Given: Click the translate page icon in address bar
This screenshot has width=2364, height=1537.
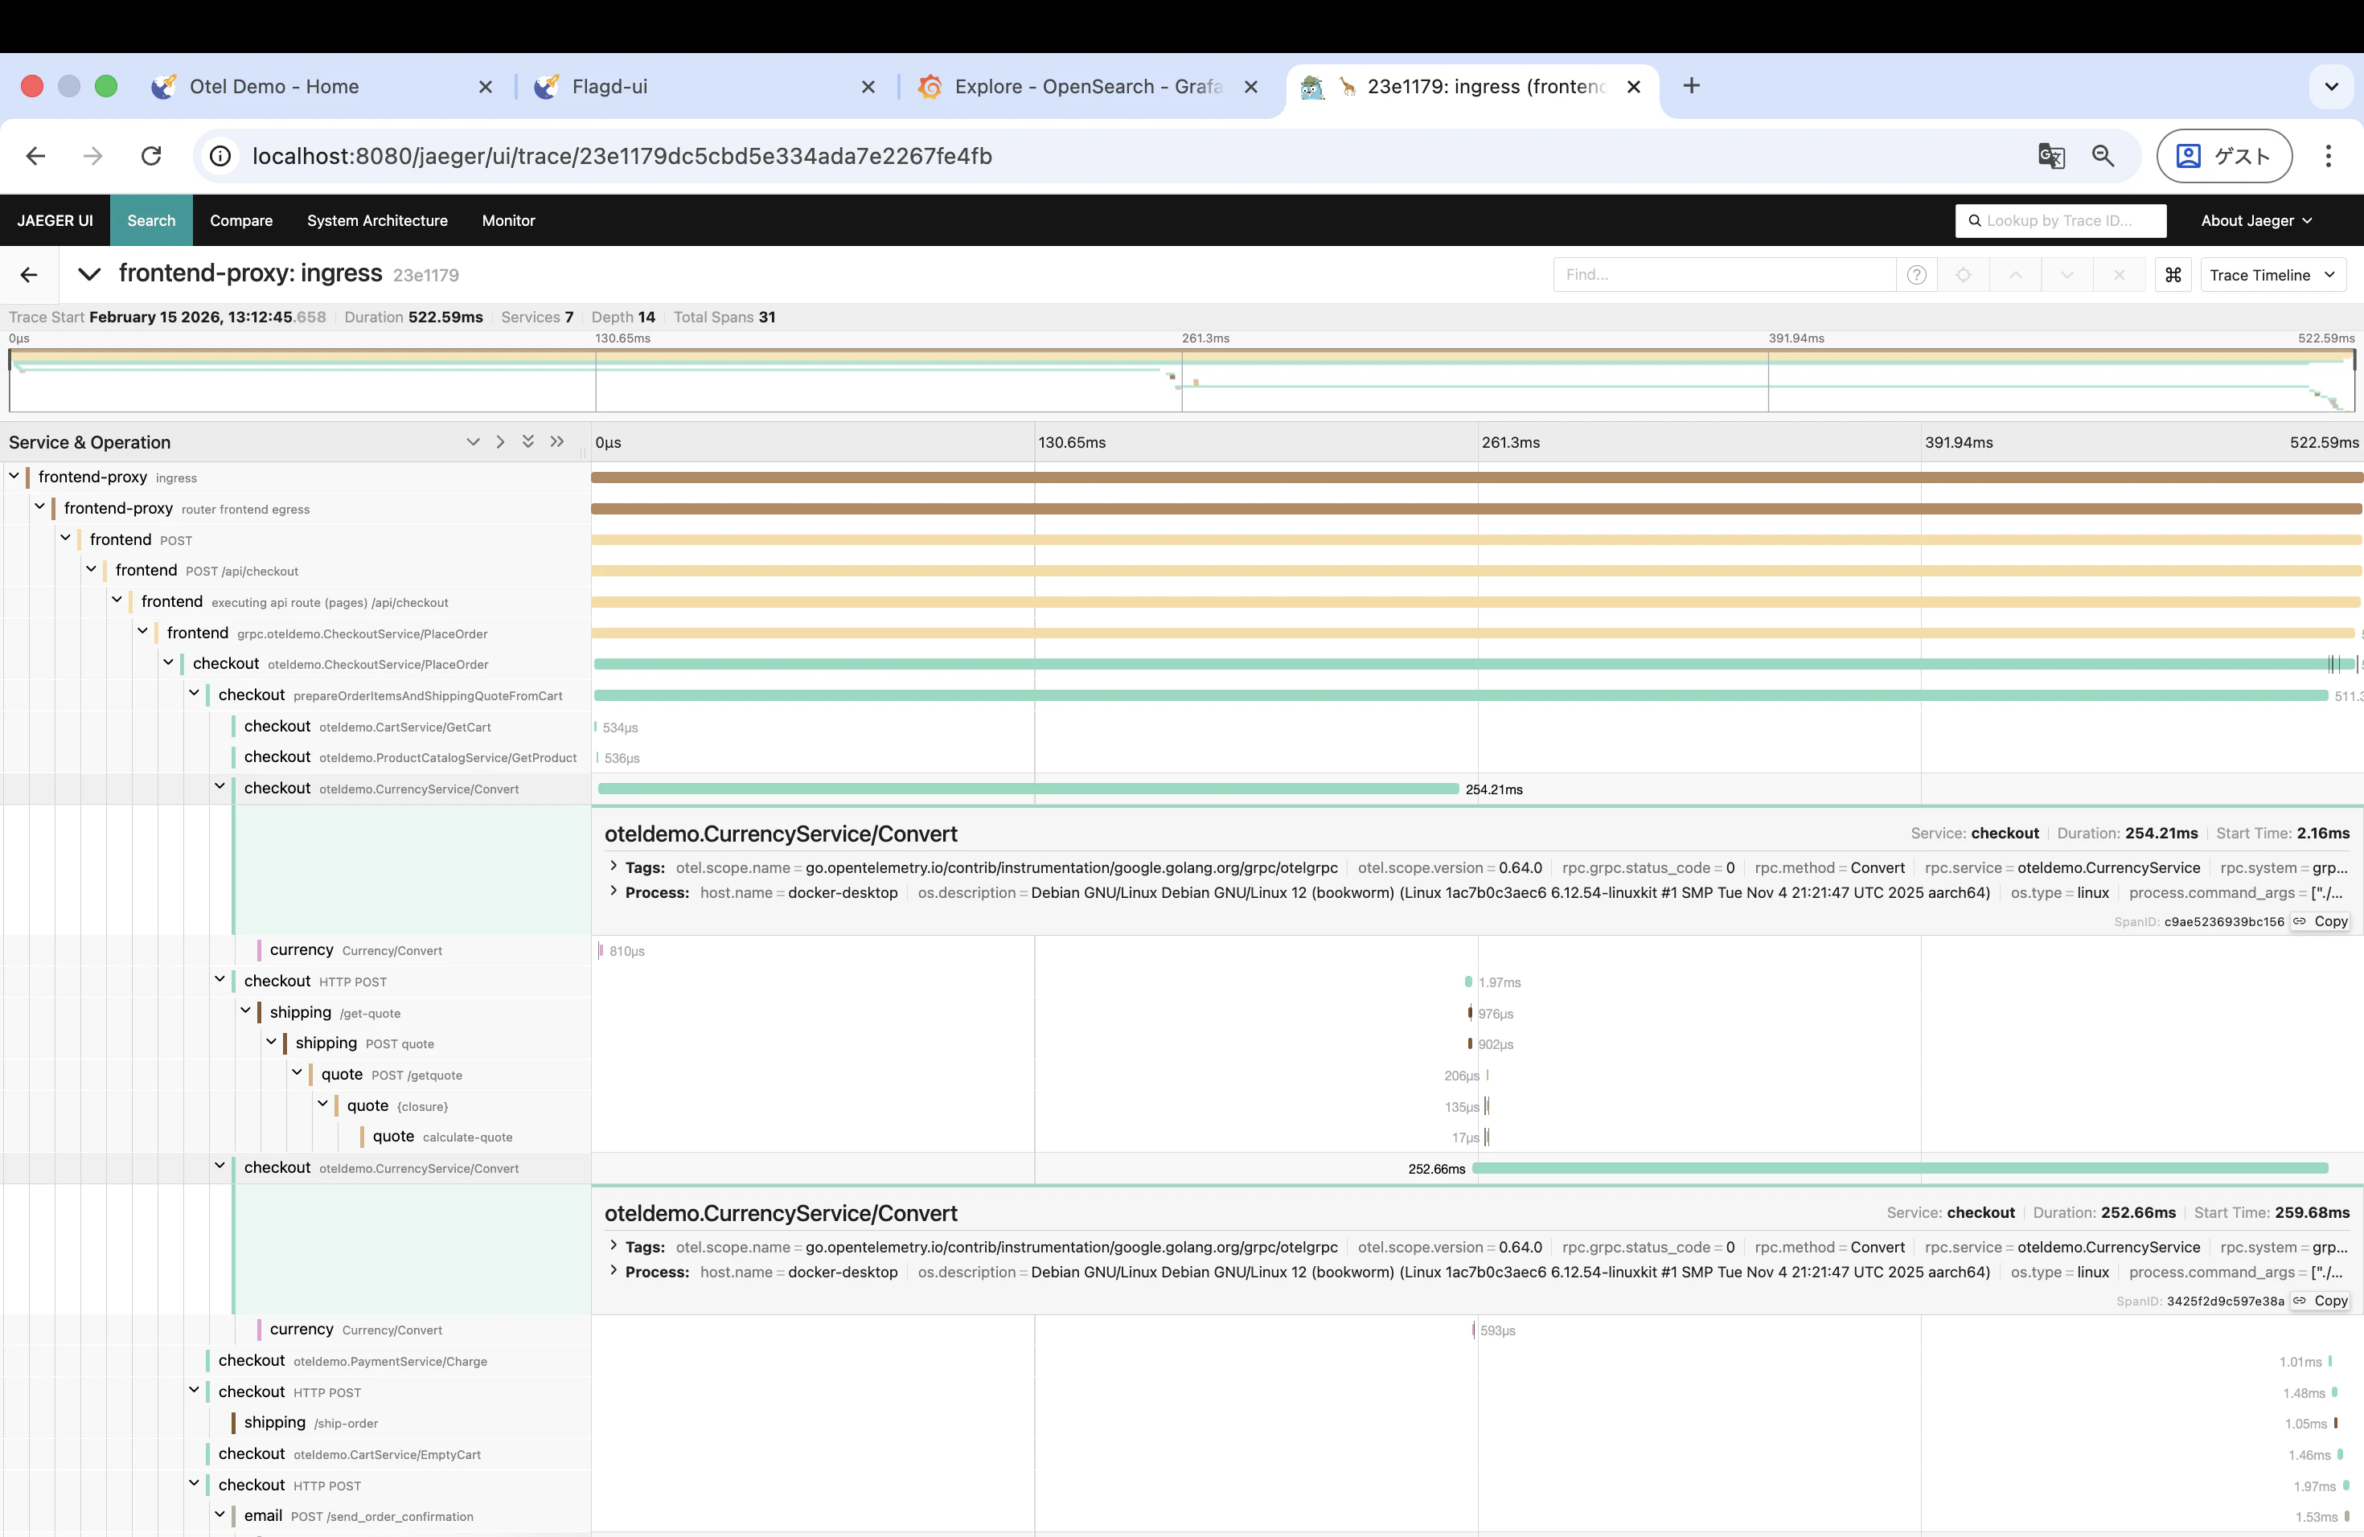Looking at the screenshot, I should [x=2050, y=156].
